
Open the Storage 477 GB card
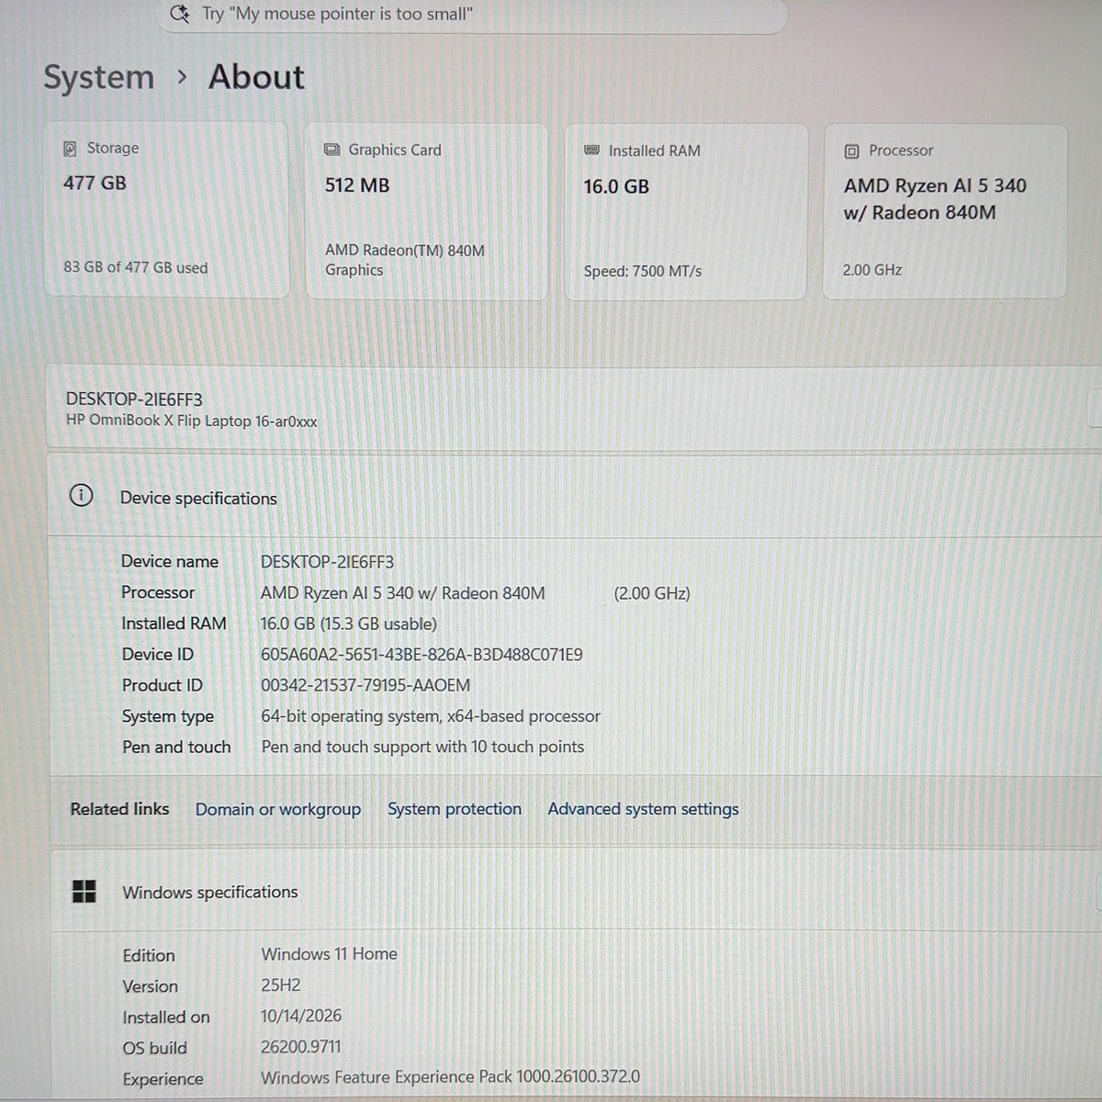(166, 210)
